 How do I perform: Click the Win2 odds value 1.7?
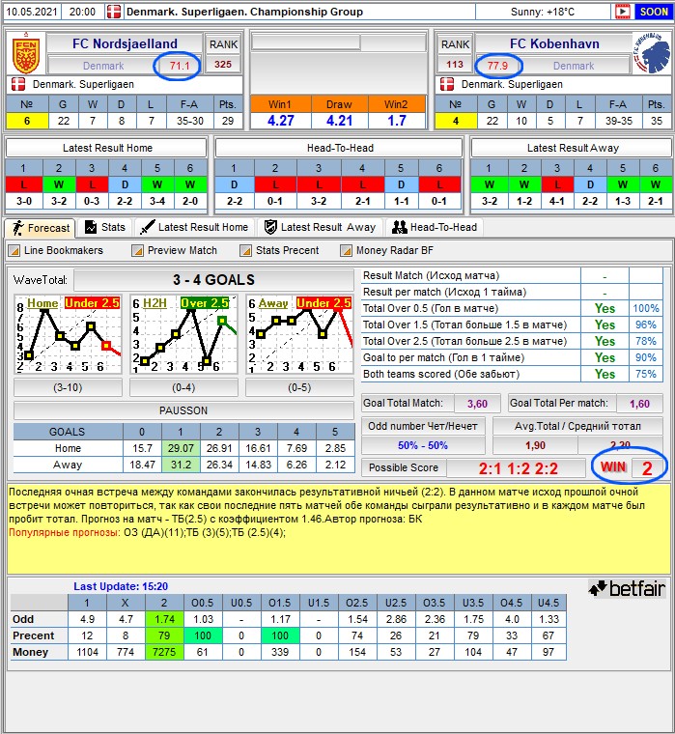point(397,121)
